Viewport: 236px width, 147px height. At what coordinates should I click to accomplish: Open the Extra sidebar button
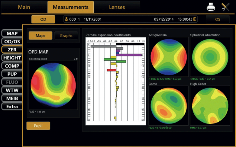[12, 107]
